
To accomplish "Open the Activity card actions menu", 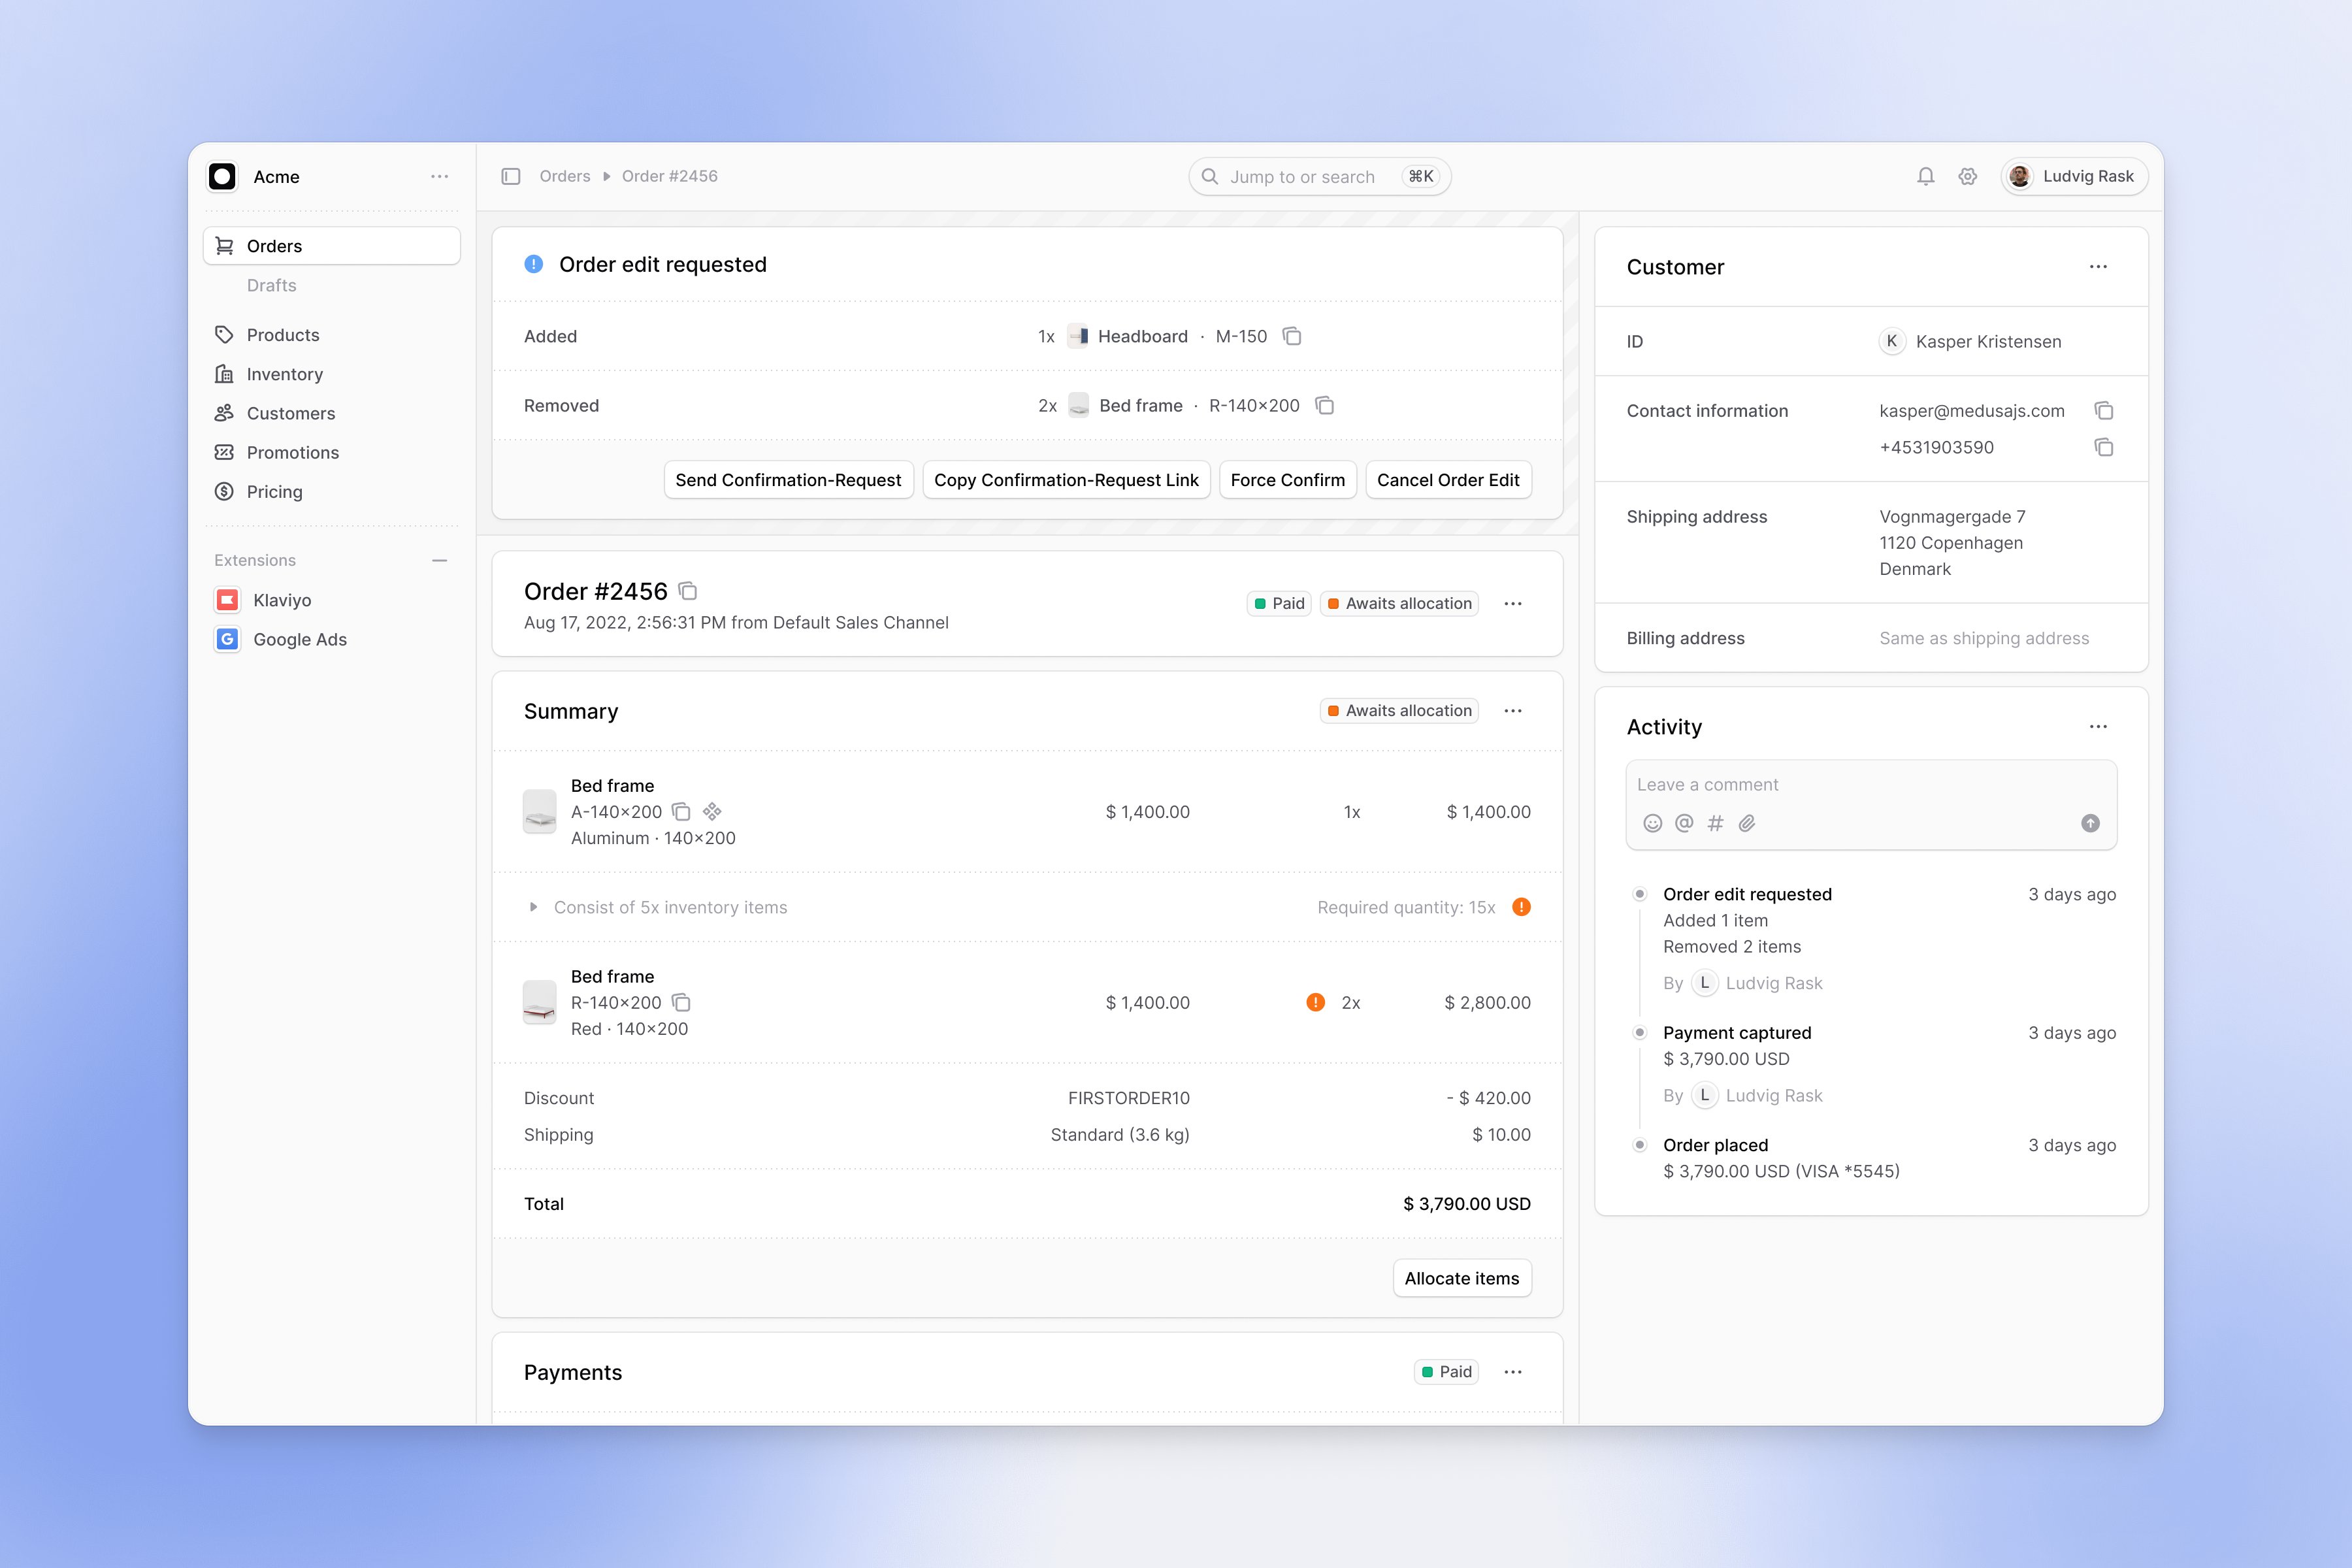I will click(2098, 727).
